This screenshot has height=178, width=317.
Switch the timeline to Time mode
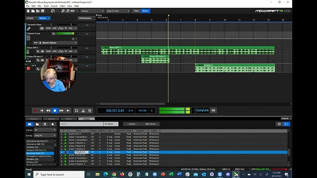tap(136, 11)
